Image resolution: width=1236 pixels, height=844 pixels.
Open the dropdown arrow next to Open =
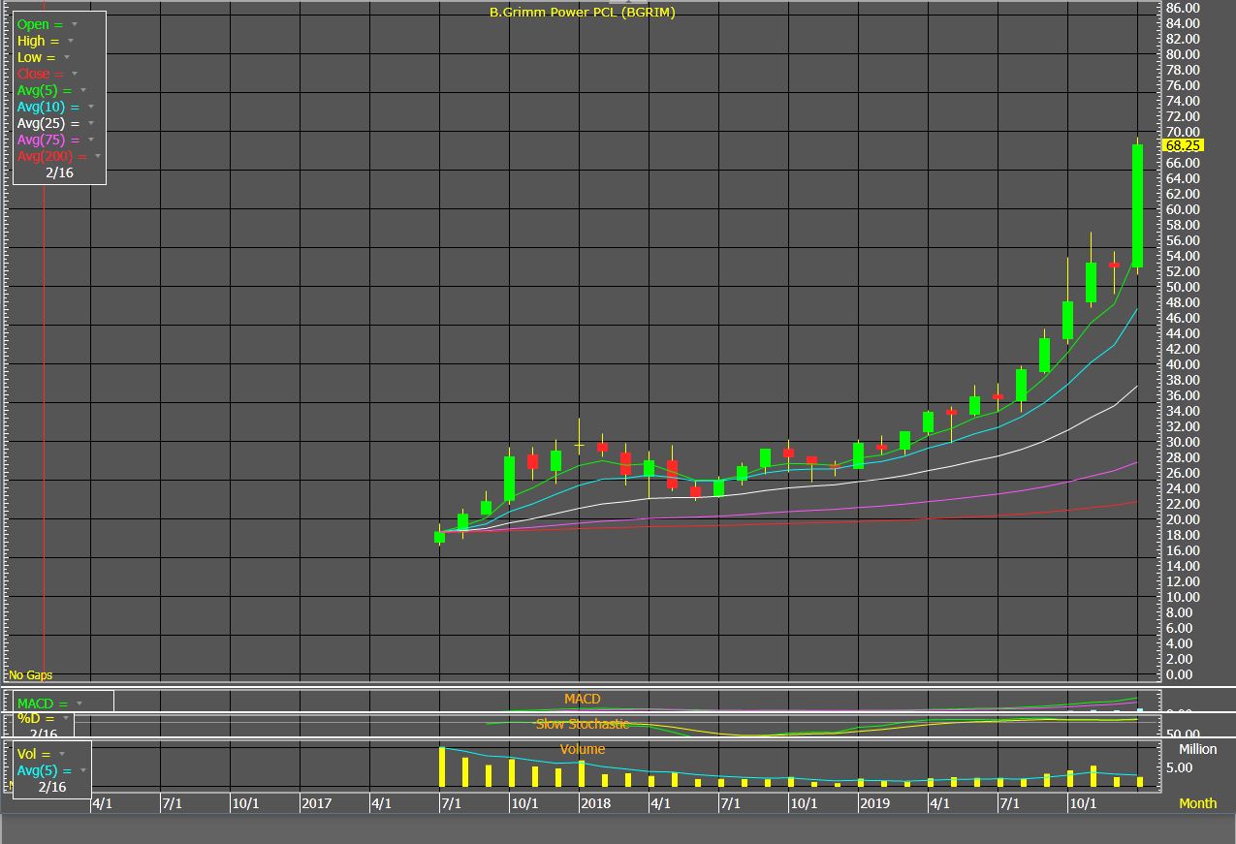click(x=75, y=24)
